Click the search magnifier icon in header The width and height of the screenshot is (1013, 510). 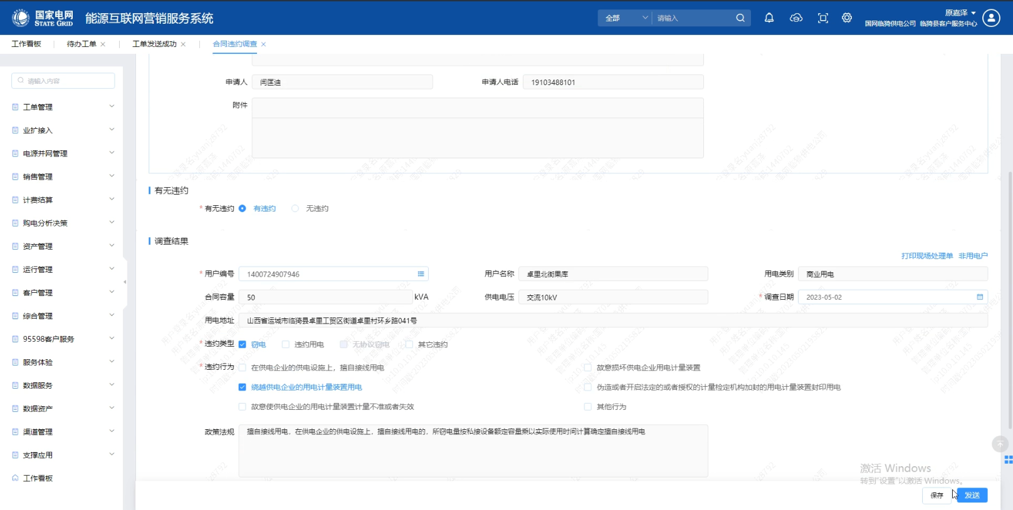click(x=740, y=18)
